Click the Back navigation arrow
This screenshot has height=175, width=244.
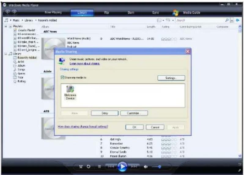tap(8, 12)
